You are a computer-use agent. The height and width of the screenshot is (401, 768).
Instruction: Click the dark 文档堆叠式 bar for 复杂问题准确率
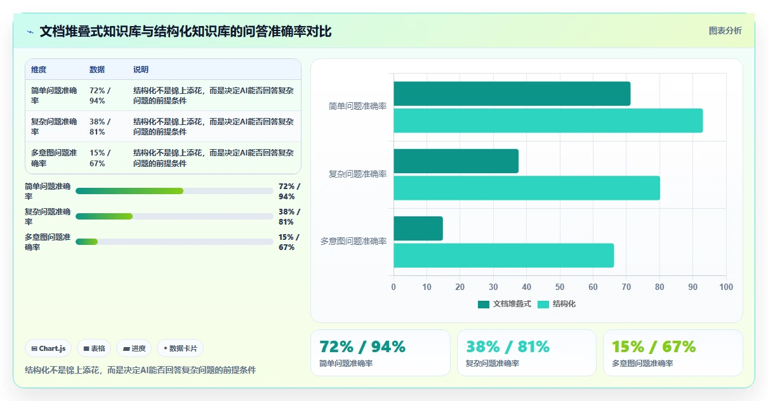[x=456, y=161]
